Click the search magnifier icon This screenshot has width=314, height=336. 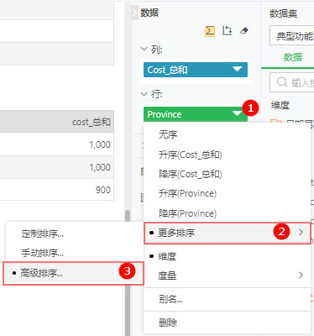[282, 82]
